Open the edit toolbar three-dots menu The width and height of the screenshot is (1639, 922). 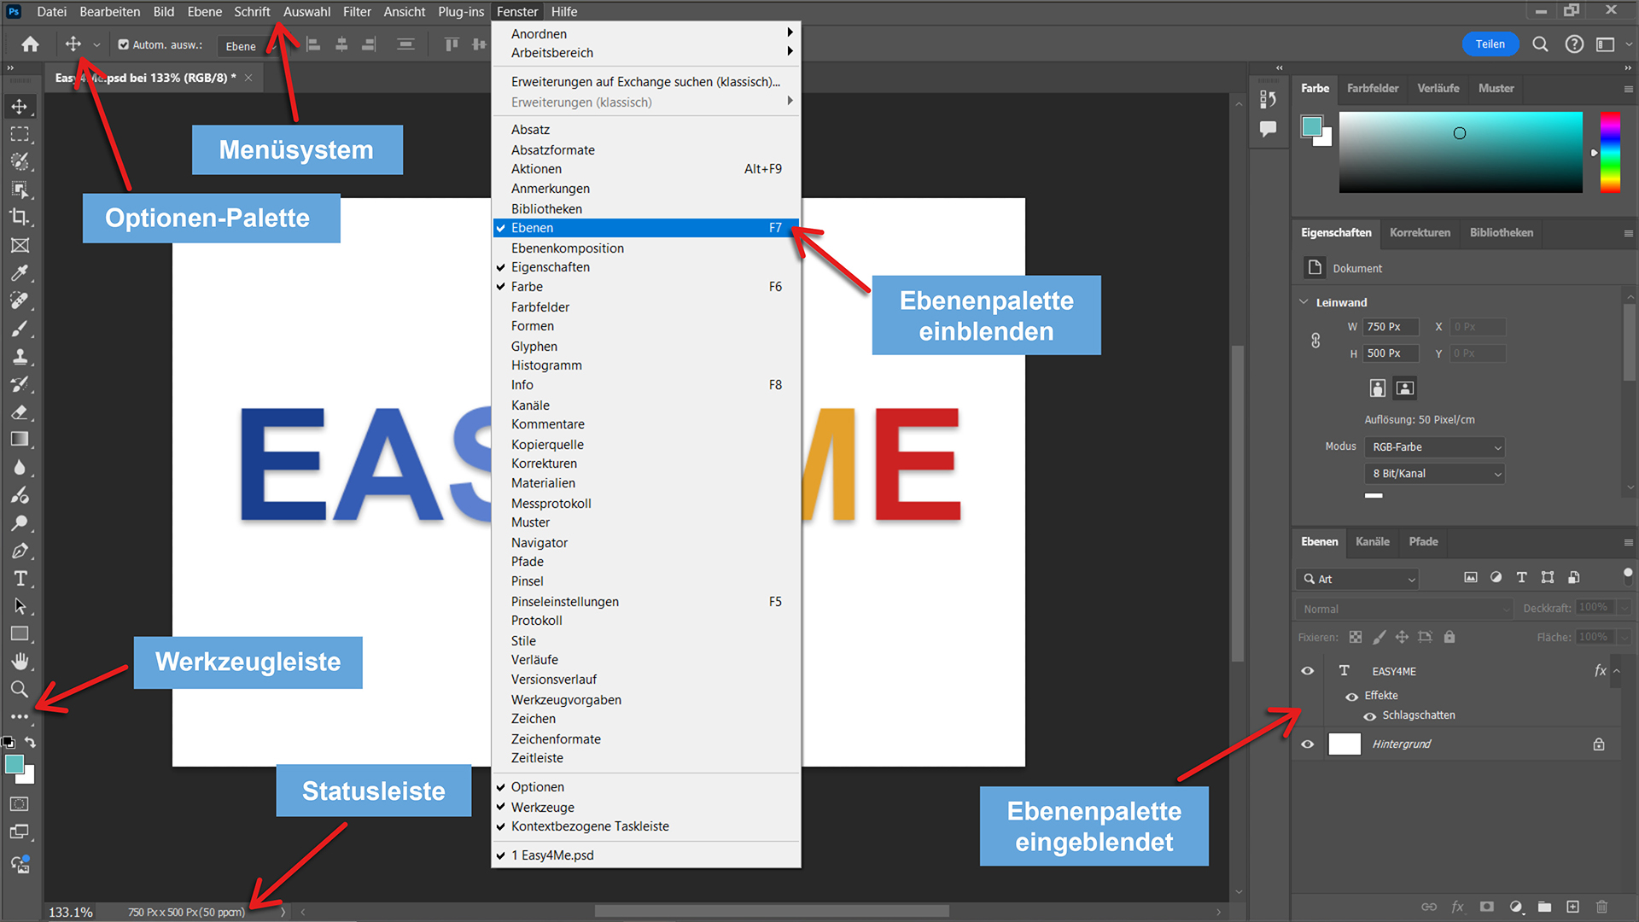point(20,716)
